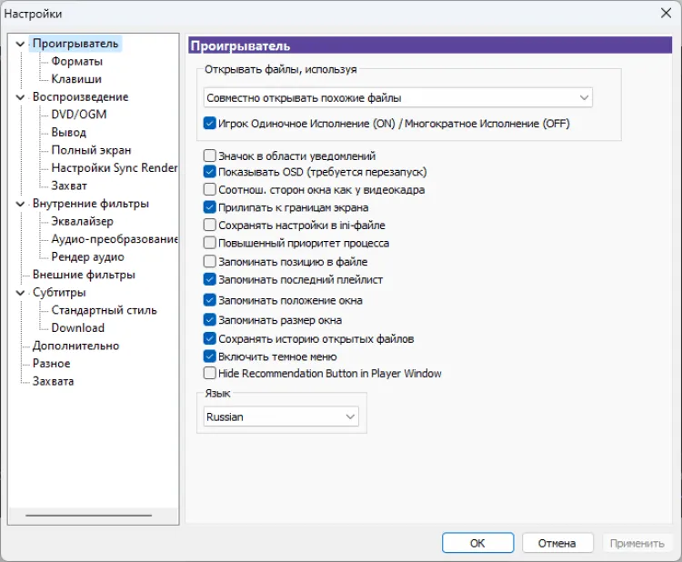
Task: Uncheck 'Запоминать последний плейлист'
Action: (210, 279)
